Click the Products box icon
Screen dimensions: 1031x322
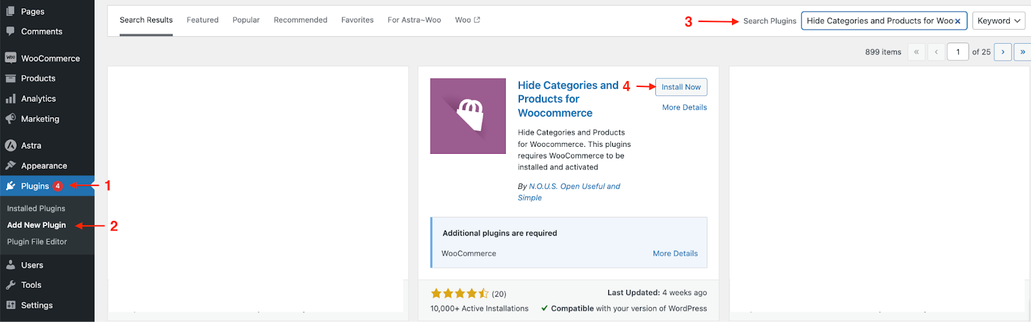point(10,79)
